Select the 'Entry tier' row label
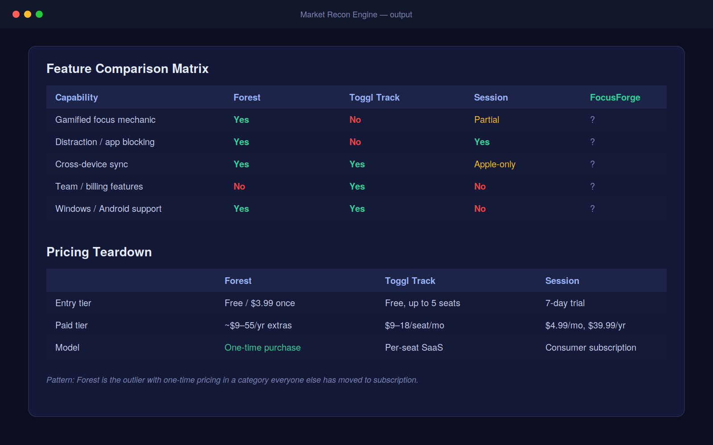The image size is (713, 445). coord(73,303)
